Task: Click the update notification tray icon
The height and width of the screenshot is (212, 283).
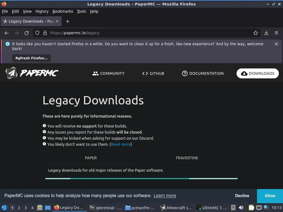Action: (x=266, y=207)
